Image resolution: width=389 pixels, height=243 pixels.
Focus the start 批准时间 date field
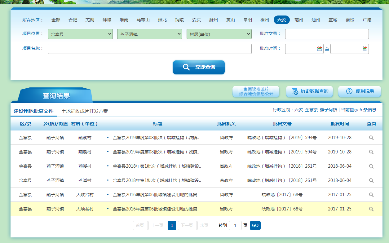click(x=304, y=49)
